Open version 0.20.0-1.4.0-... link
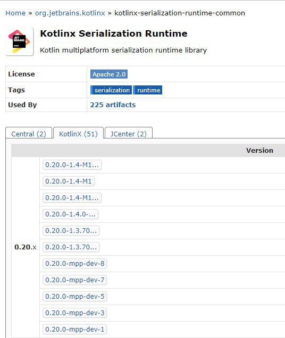285x338 pixels. 70,214
